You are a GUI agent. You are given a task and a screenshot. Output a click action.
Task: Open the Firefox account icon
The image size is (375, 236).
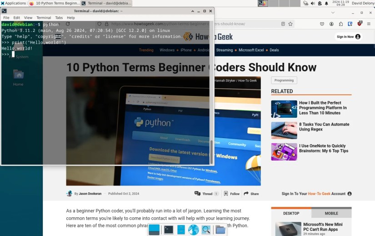[331, 24]
